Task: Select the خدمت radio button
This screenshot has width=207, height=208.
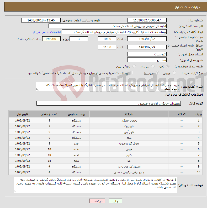Action: 153,66
